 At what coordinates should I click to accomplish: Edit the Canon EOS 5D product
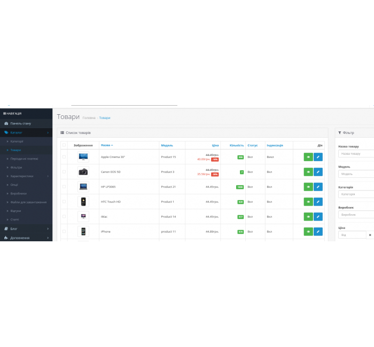(318, 172)
